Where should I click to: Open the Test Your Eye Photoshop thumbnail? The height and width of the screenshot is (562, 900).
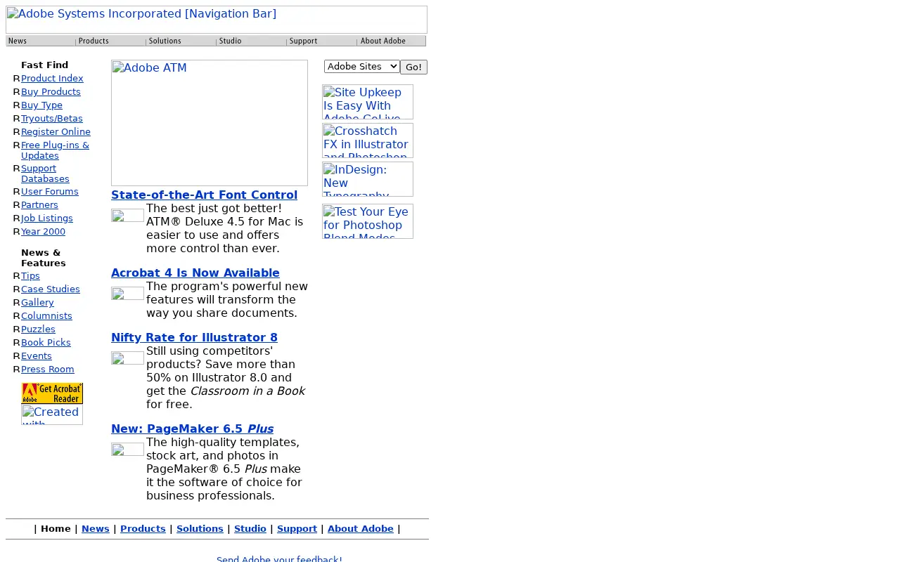[x=368, y=221]
